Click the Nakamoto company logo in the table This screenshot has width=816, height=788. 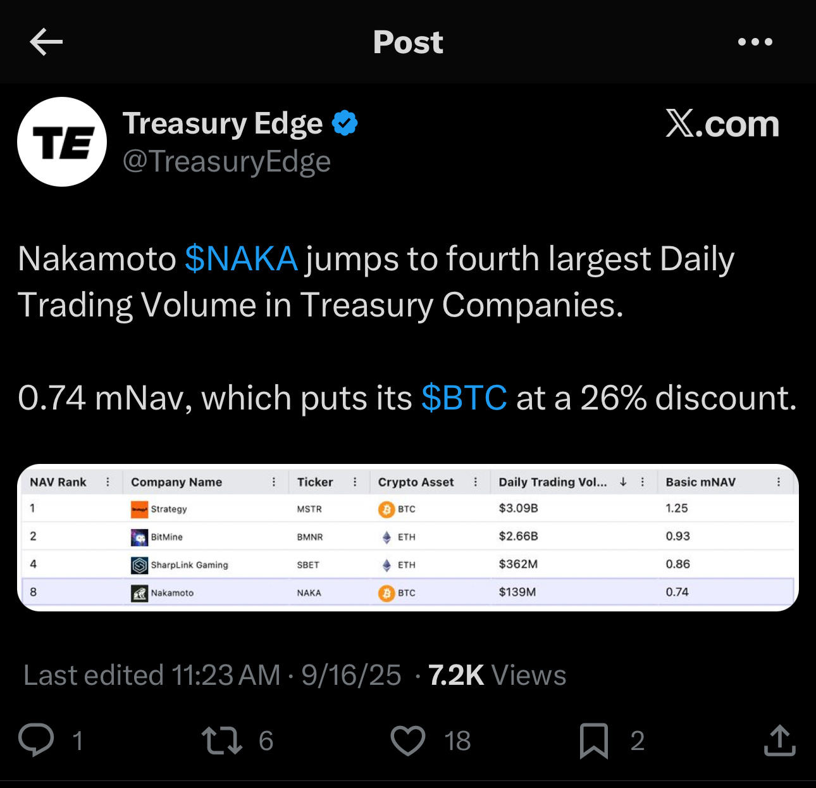click(139, 592)
